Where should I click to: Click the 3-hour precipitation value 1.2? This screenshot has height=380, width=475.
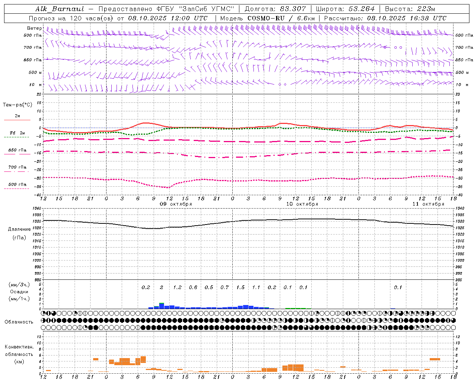(177, 287)
